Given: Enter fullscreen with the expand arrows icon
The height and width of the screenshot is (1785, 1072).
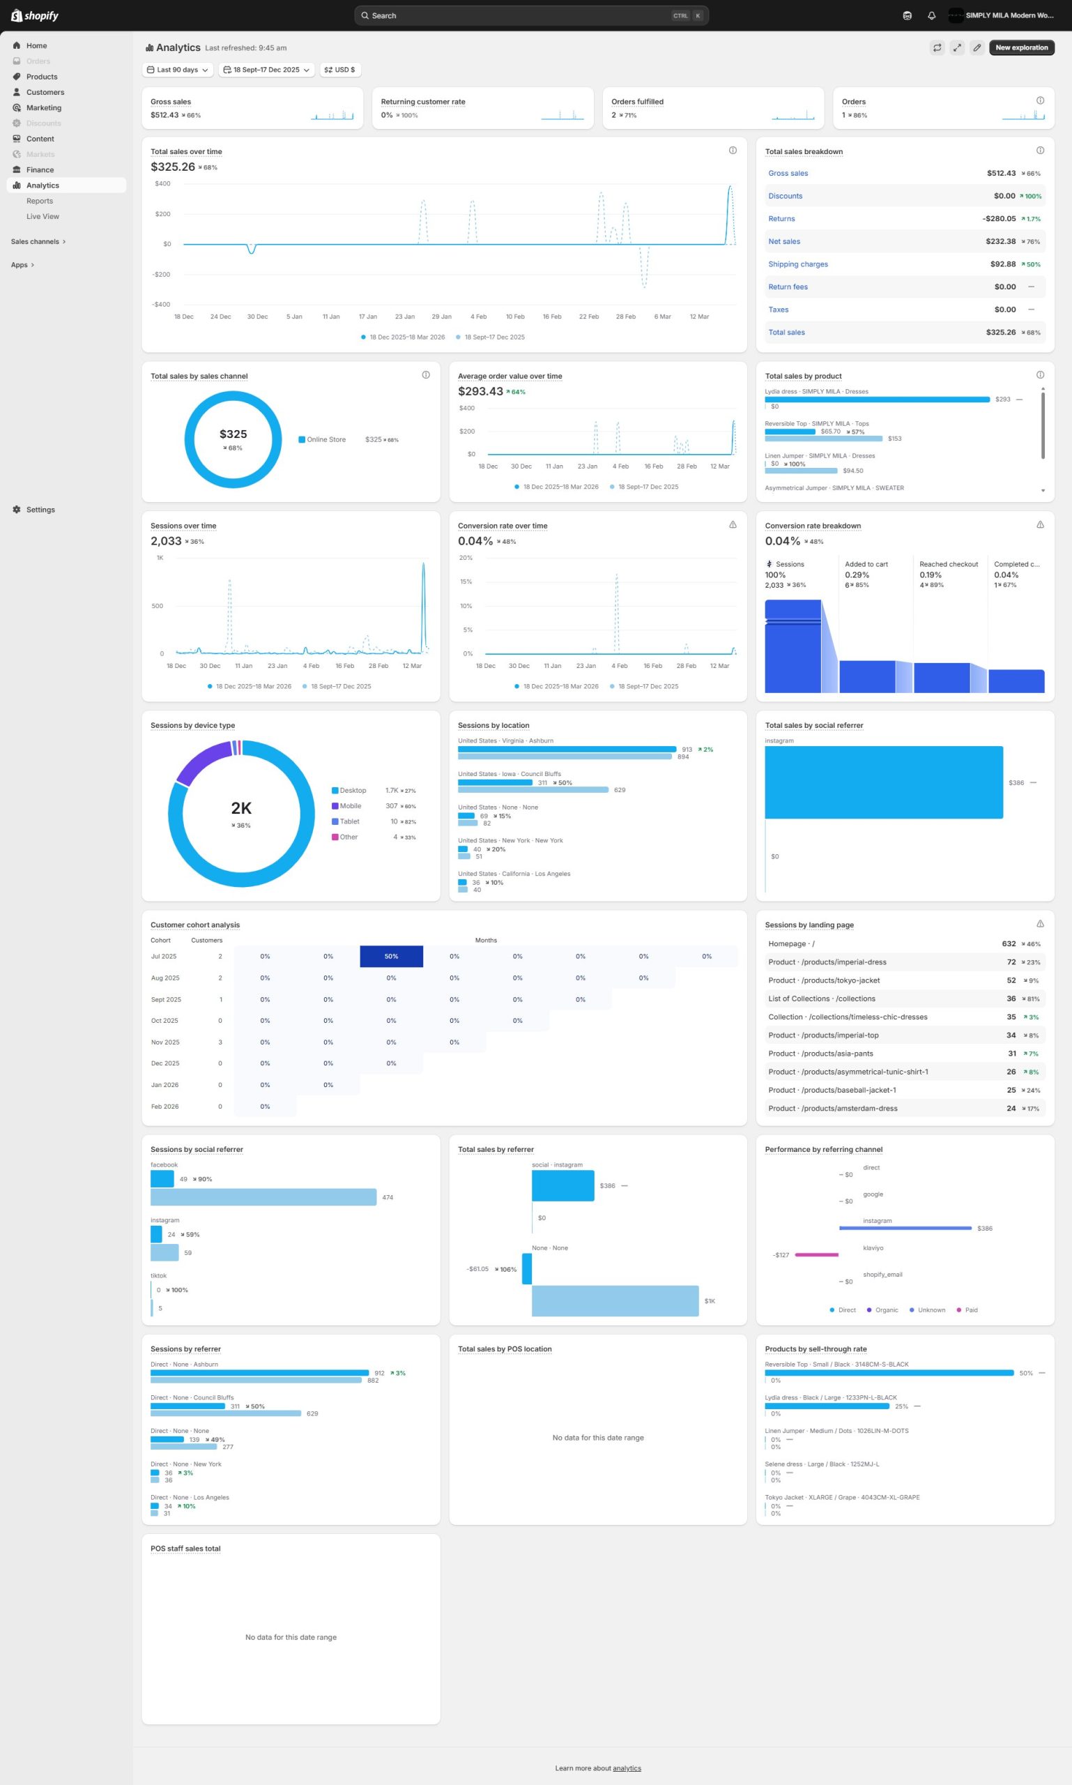Looking at the screenshot, I should tap(957, 47).
